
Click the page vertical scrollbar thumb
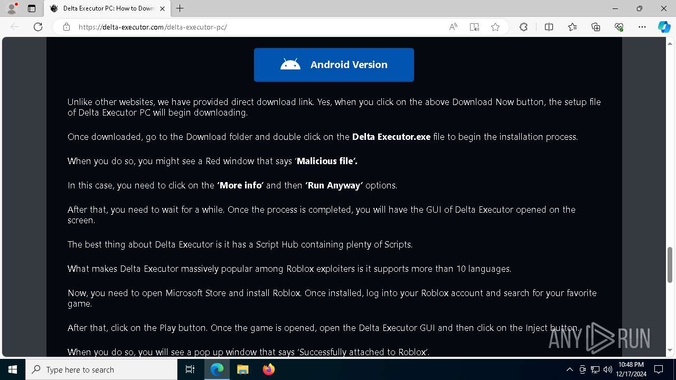pos(670,264)
